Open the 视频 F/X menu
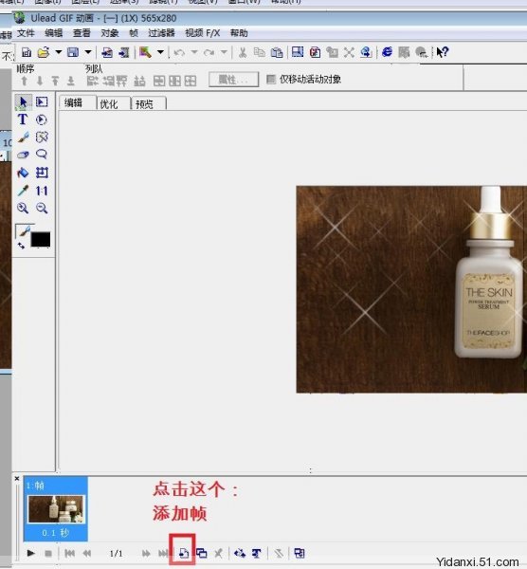This screenshot has height=569, width=527. pyautogui.click(x=203, y=33)
